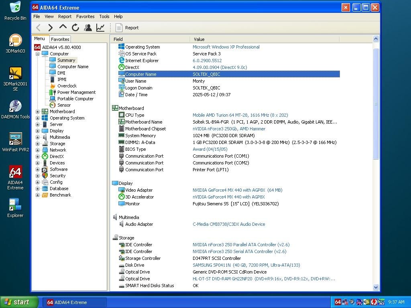Go back with the toolbar back arrow
This screenshot has width=411, height=308.
(x=38, y=28)
